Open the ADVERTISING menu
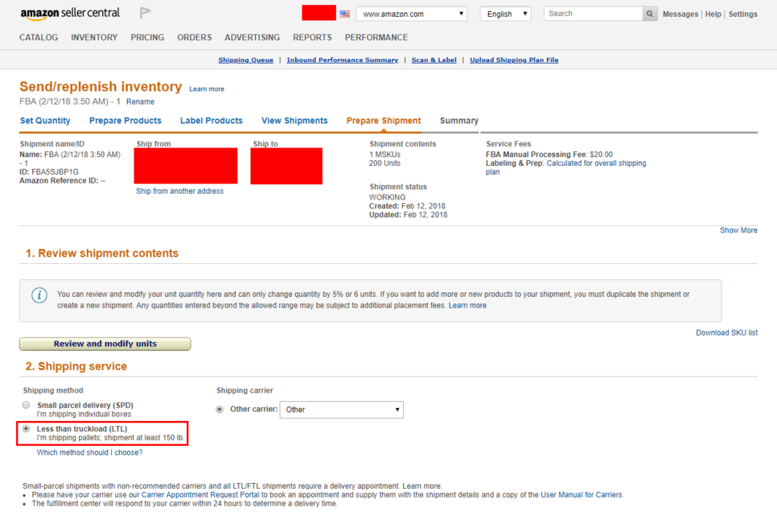Image resolution: width=777 pixels, height=516 pixels. click(x=253, y=37)
